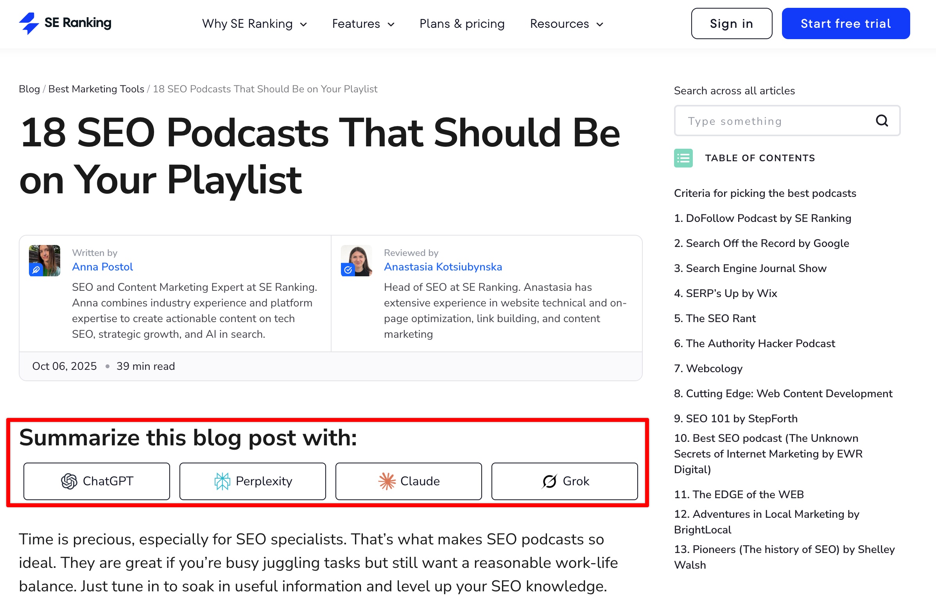
Task: Summarize with Grok button
Action: (x=565, y=481)
